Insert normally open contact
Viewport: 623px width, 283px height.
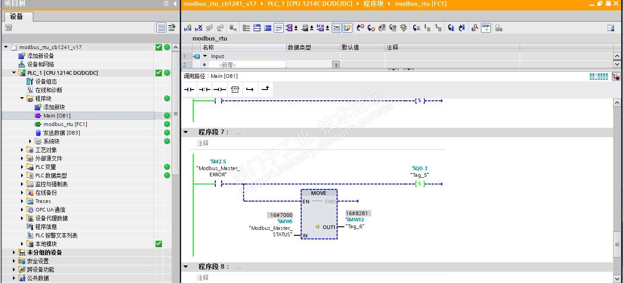click(189, 90)
